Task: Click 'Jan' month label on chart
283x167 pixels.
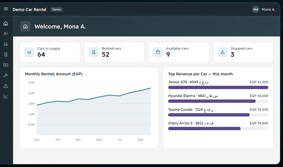Action: pos(57,139)
